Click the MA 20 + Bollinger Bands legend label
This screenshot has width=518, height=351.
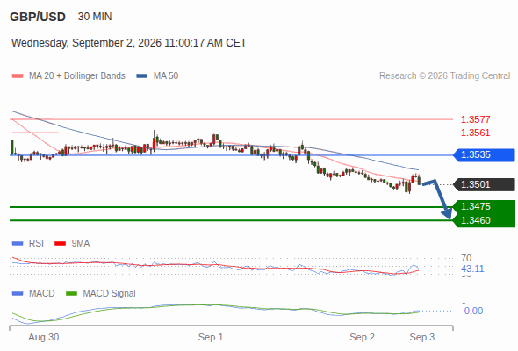77,76
